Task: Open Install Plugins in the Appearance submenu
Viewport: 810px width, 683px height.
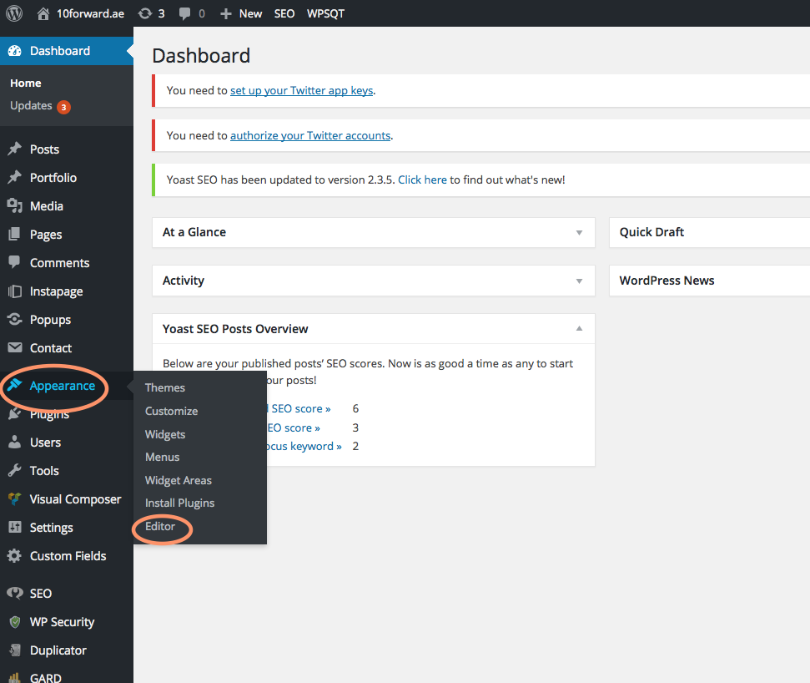Action: [179, 503]
